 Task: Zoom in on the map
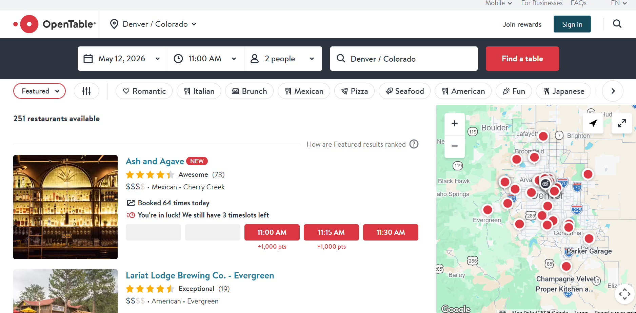point(455,124)
